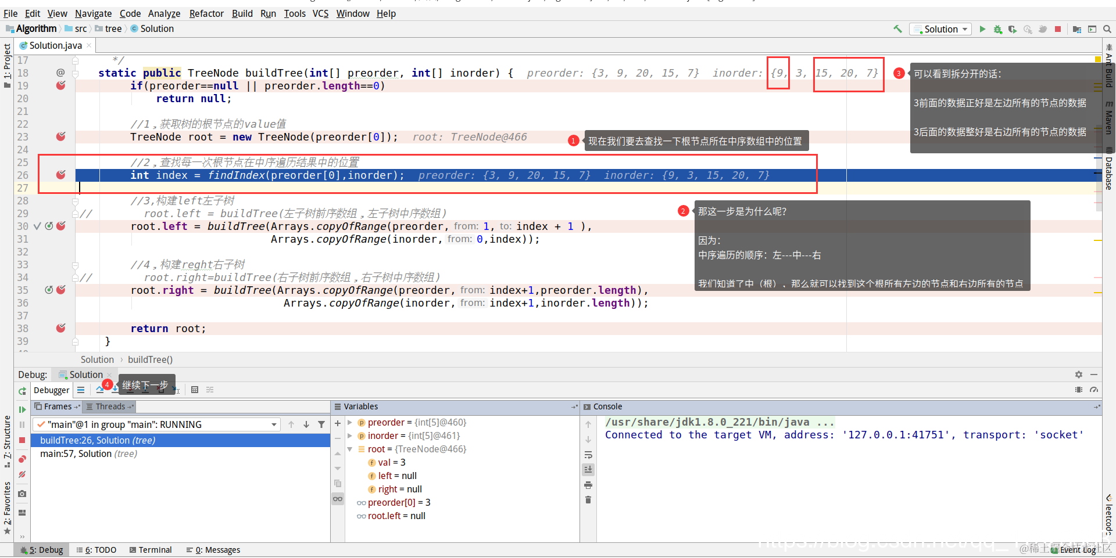
Task: Print the console output
Action: tap(588, 485)
